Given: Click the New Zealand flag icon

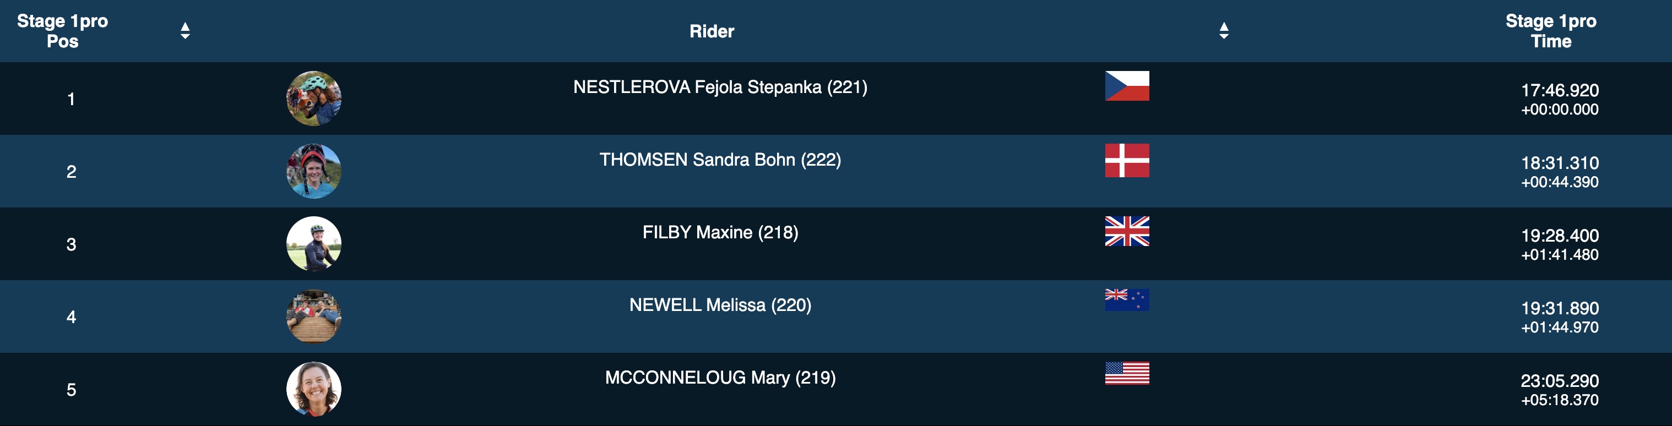Looking at the screenshot, I should (x=1127, y=299).
